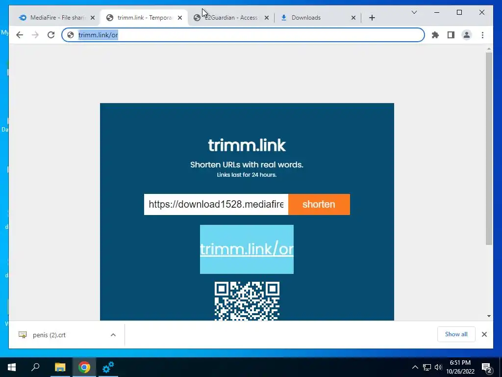Click the Chrome taskbar icon
The image size is (502, 377).
point(84,367)
